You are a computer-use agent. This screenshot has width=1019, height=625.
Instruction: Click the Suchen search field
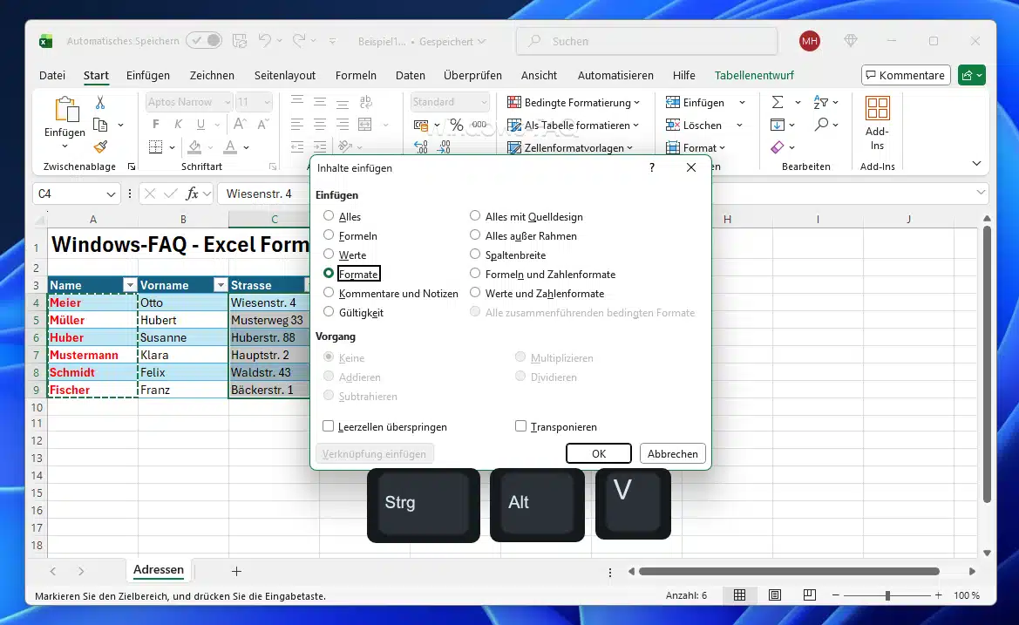coord(645,41)
